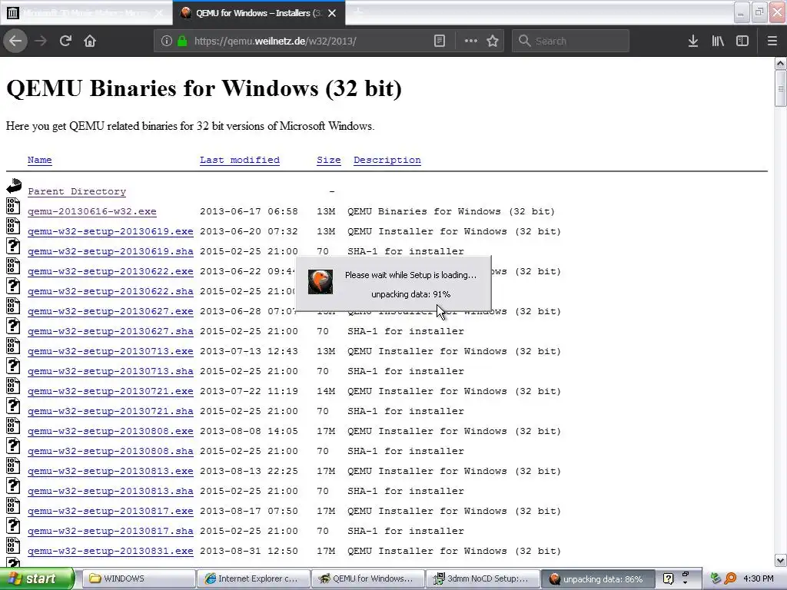Click the Search input box

click(x=570, y=41)
